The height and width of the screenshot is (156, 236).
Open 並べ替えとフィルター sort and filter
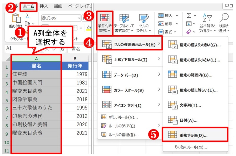point(207,23)
